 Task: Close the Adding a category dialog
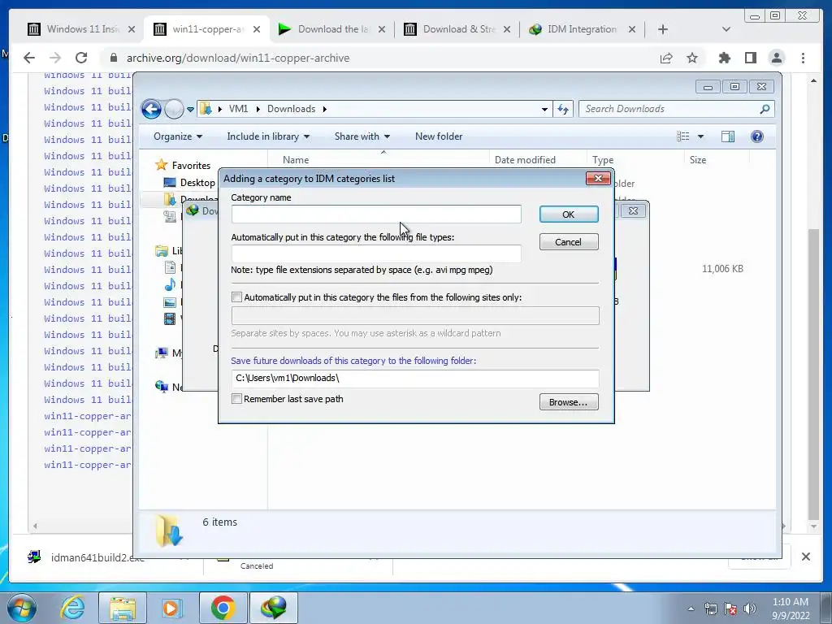[598, 178]
